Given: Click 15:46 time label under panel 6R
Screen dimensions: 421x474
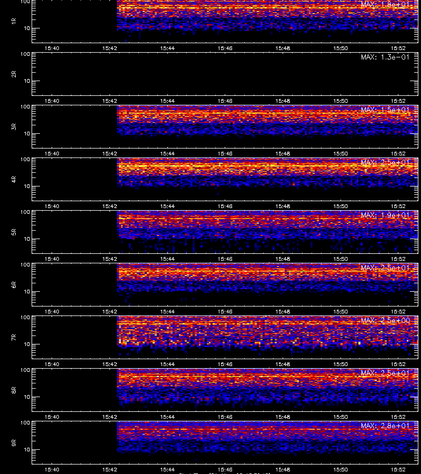Looking at the screenshot, I should tap(225, 311).
